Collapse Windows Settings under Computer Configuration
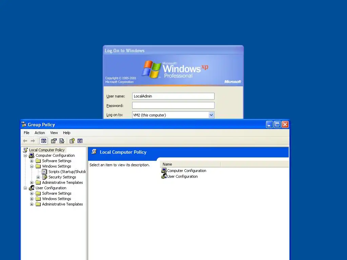347x260 pixels. pos(32,166)
